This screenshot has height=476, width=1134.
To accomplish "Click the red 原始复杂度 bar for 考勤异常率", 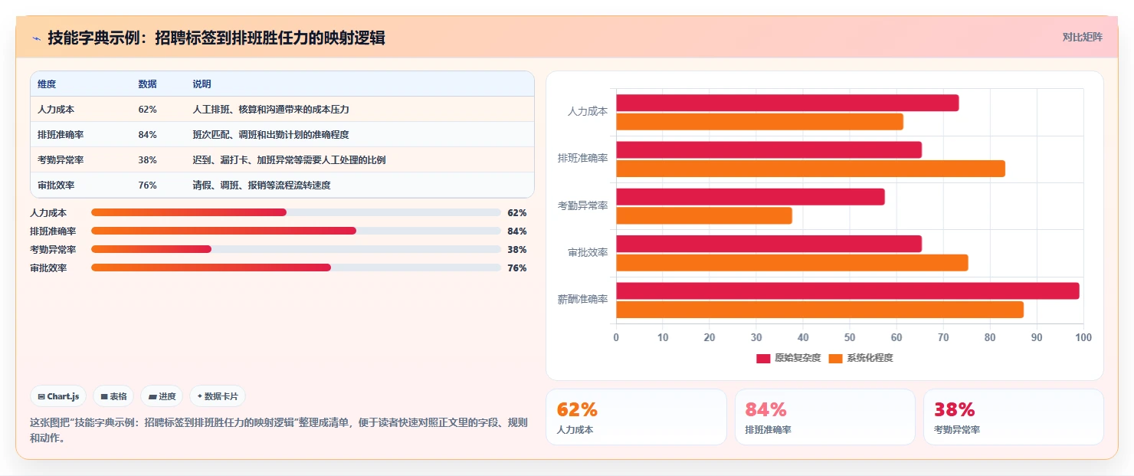I will tap(750, 196).
